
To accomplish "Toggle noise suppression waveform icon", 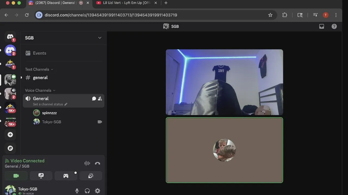I will click(x=87, y=163).
